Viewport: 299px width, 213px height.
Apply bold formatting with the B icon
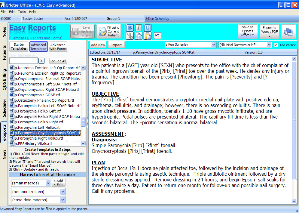[x=129, y=28]
